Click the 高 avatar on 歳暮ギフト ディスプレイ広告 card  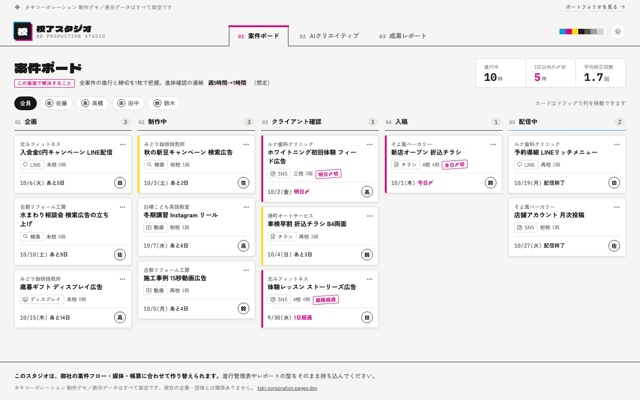120,317
